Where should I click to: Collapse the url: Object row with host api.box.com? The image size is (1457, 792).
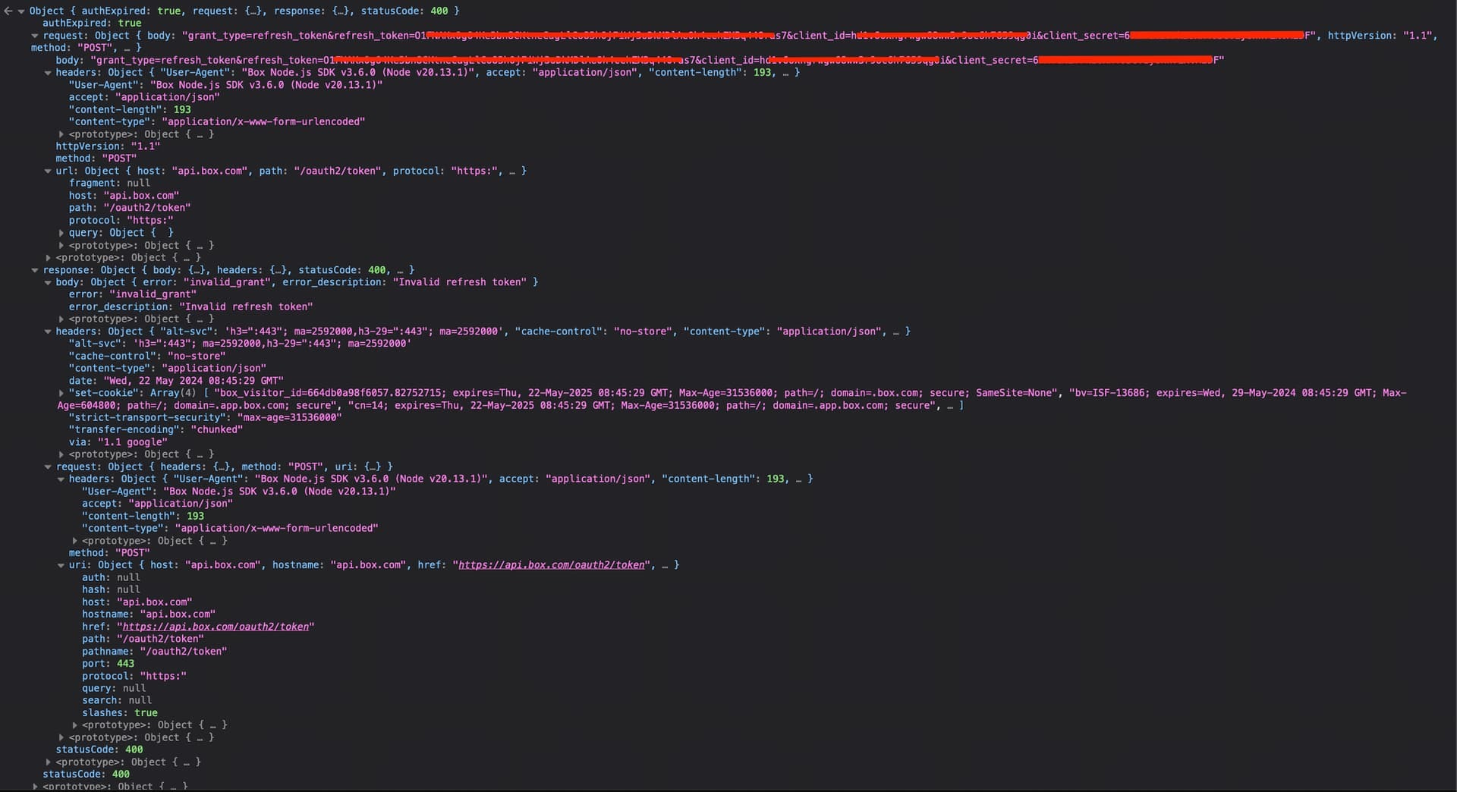tap(48, 171)
